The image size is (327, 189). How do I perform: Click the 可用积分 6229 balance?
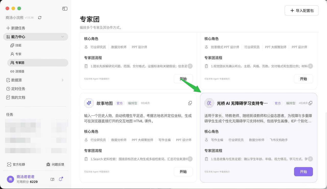(x=27, y=182)
